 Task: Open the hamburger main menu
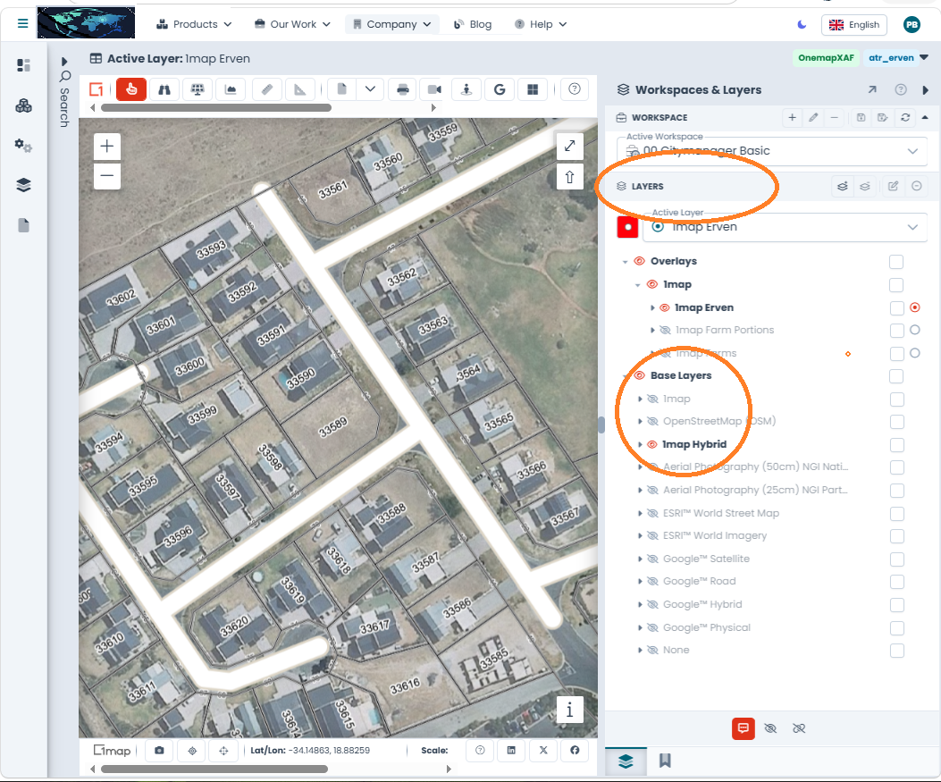23,24
